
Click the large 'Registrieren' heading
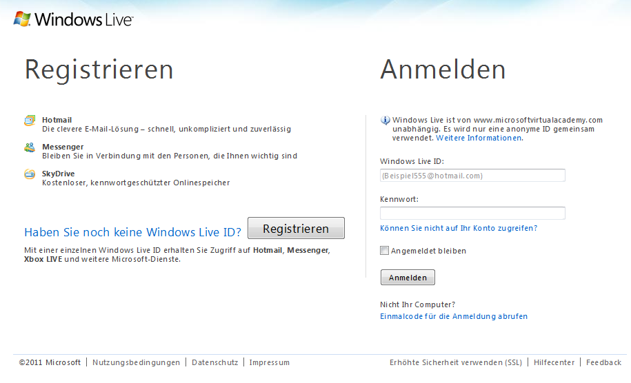(x=99, y=70)
